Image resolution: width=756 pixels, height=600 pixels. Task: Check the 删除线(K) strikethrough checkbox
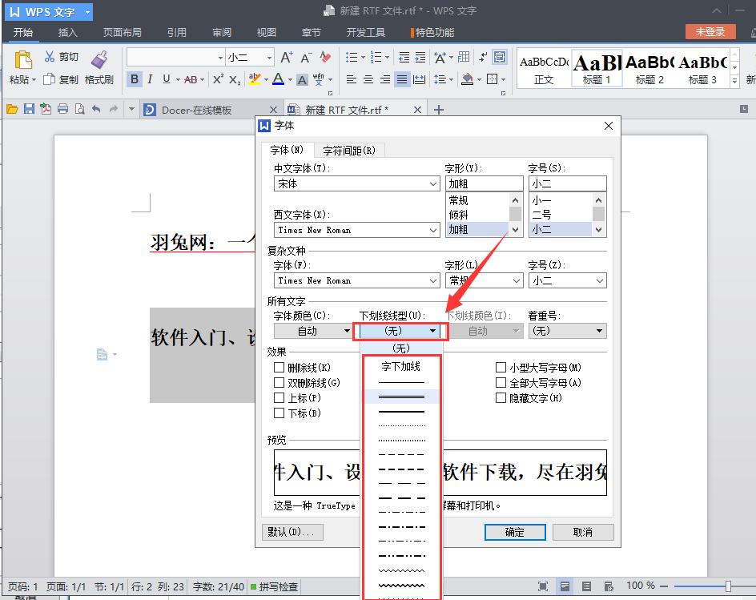point(279,368)
